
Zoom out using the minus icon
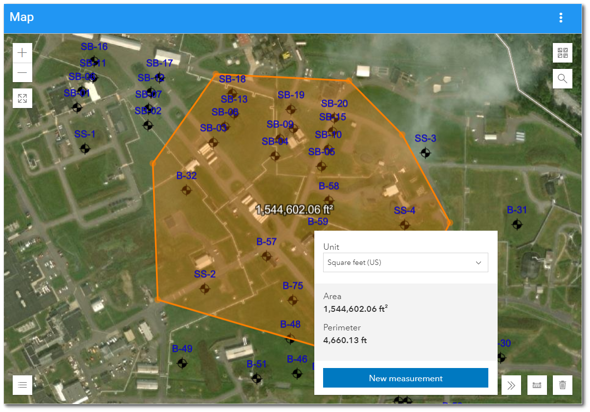(22, 73)
